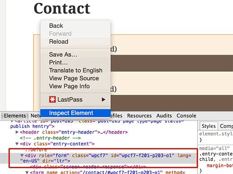Switch to the Elements tab
The image size is (233, 174).
pyautogui.click(x=15, y=116)
